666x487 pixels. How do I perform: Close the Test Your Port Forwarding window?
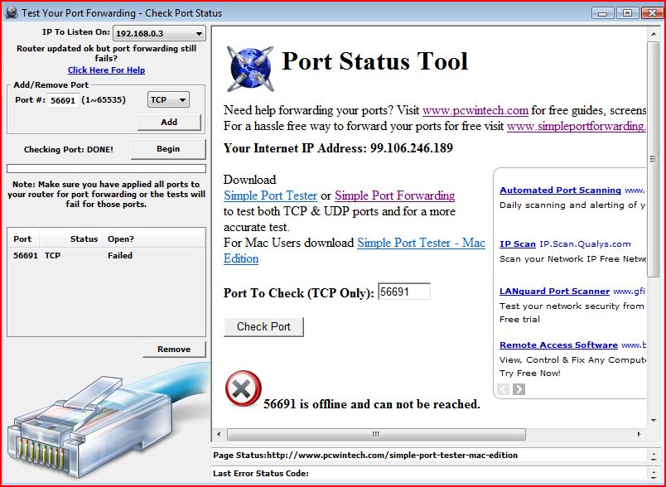click(652, 12)
